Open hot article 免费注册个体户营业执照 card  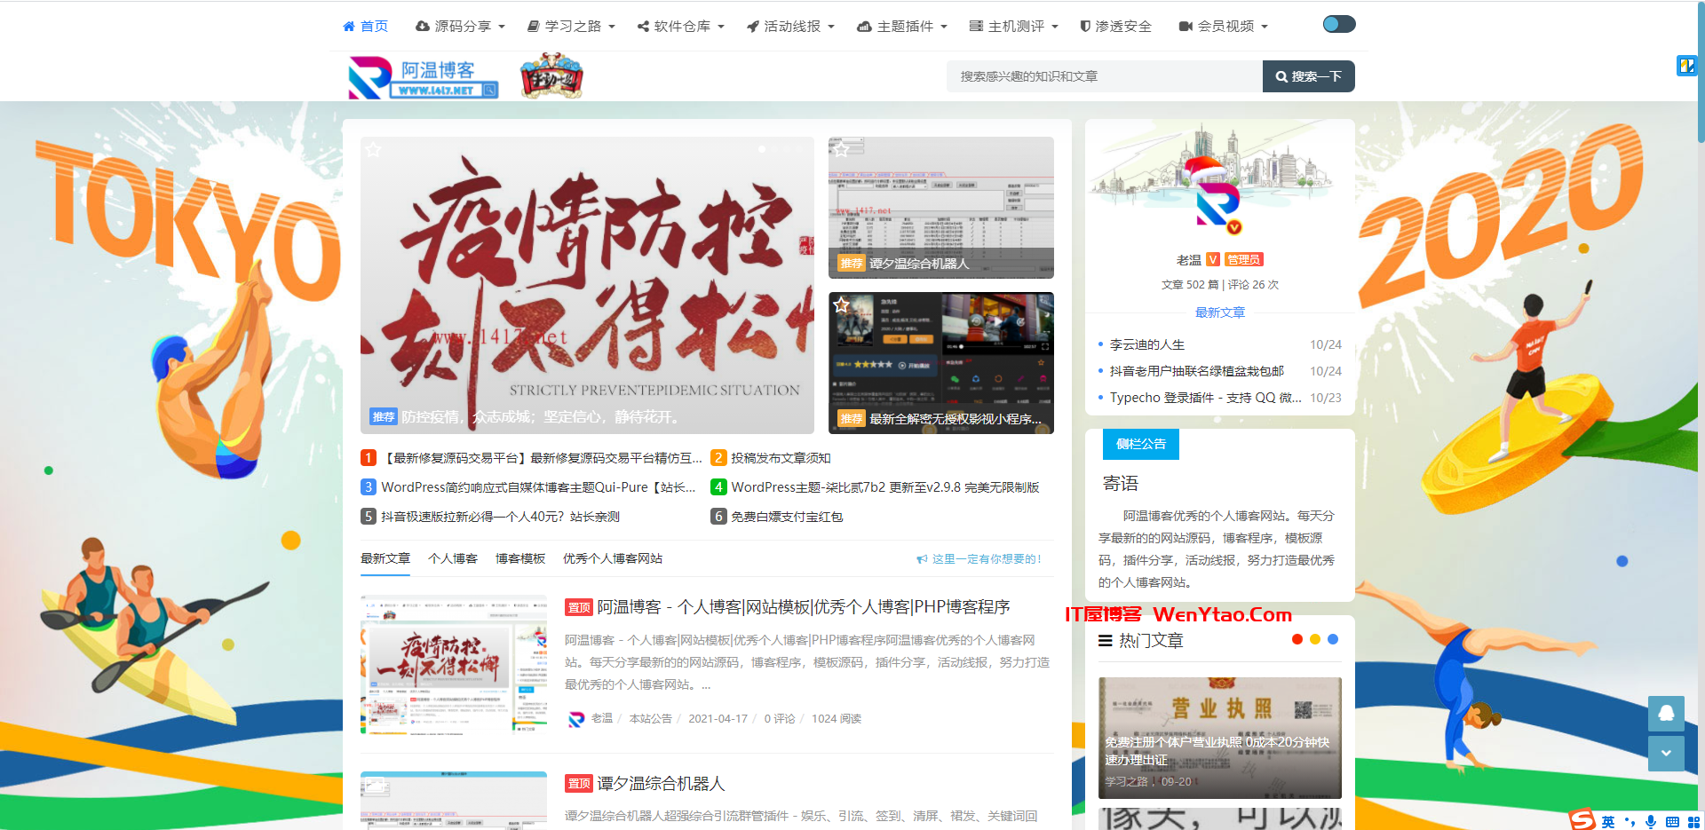point(1220,738)
